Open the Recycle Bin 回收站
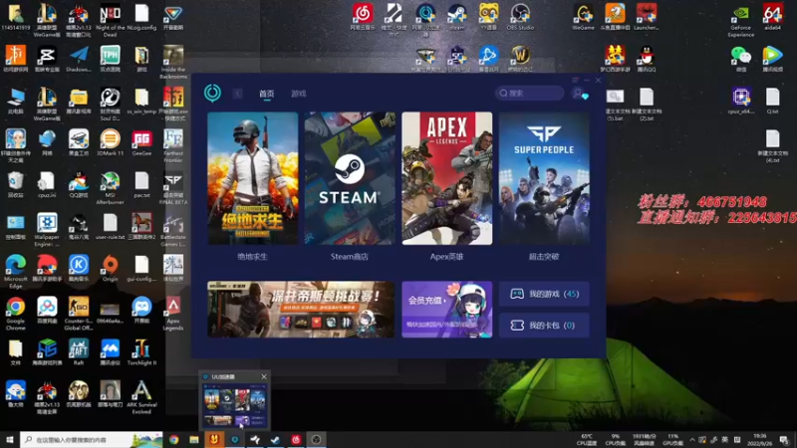The height and width of the screenshot is (448, 797). point(15,185)
